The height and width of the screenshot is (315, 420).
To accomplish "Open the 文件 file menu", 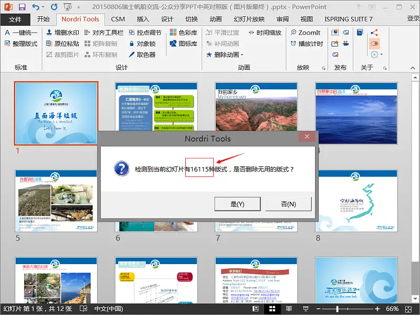I will point(15,19).
